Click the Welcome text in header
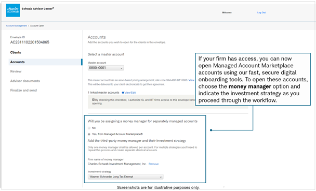Image resolution: width=316 pixels, height=191 pixels. pyautogui.click(x=227, y=12)
